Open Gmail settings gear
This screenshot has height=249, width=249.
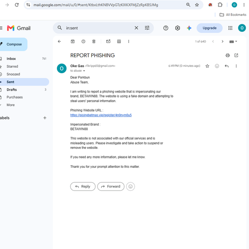pos(178,28)
